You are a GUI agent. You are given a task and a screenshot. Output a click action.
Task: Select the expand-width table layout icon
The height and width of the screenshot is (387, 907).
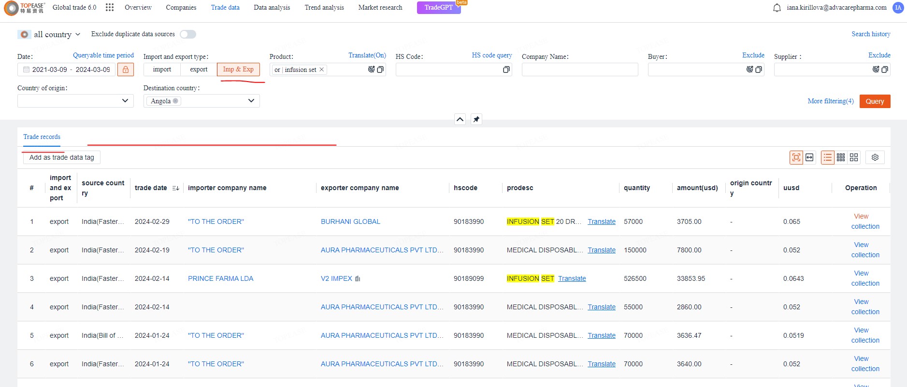point(809,157)
